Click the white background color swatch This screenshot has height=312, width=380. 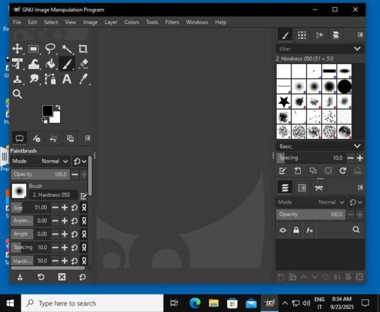(x=57, y=119)
